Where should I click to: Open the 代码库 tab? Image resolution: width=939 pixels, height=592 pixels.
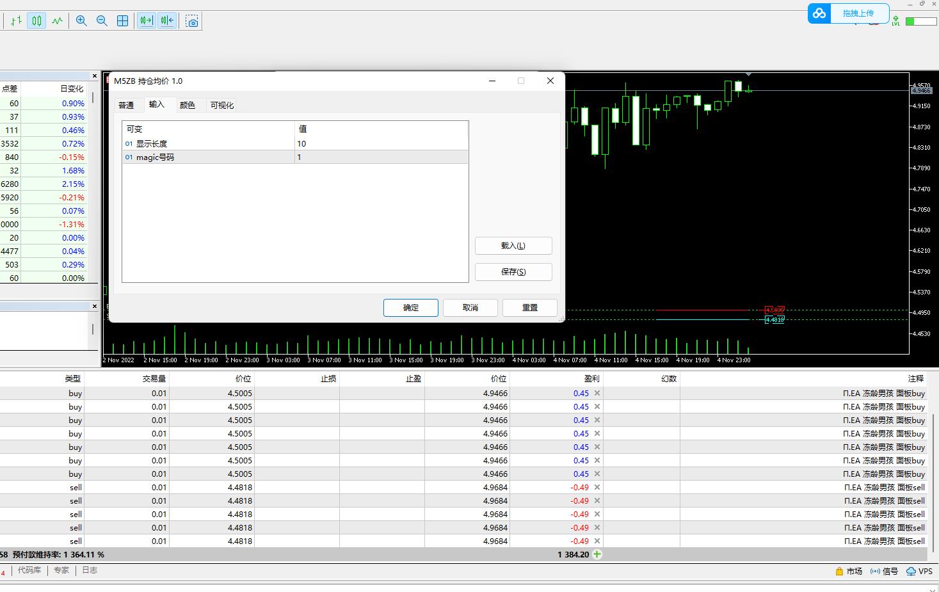coord(29,570)
